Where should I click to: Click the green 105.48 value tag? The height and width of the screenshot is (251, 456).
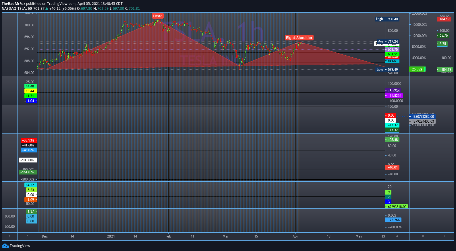click(392, 140)
